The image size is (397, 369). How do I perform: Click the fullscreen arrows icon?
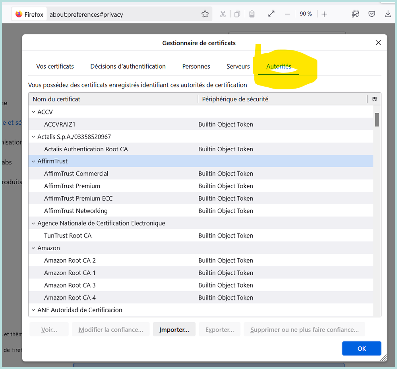click(x=271, y=14)
